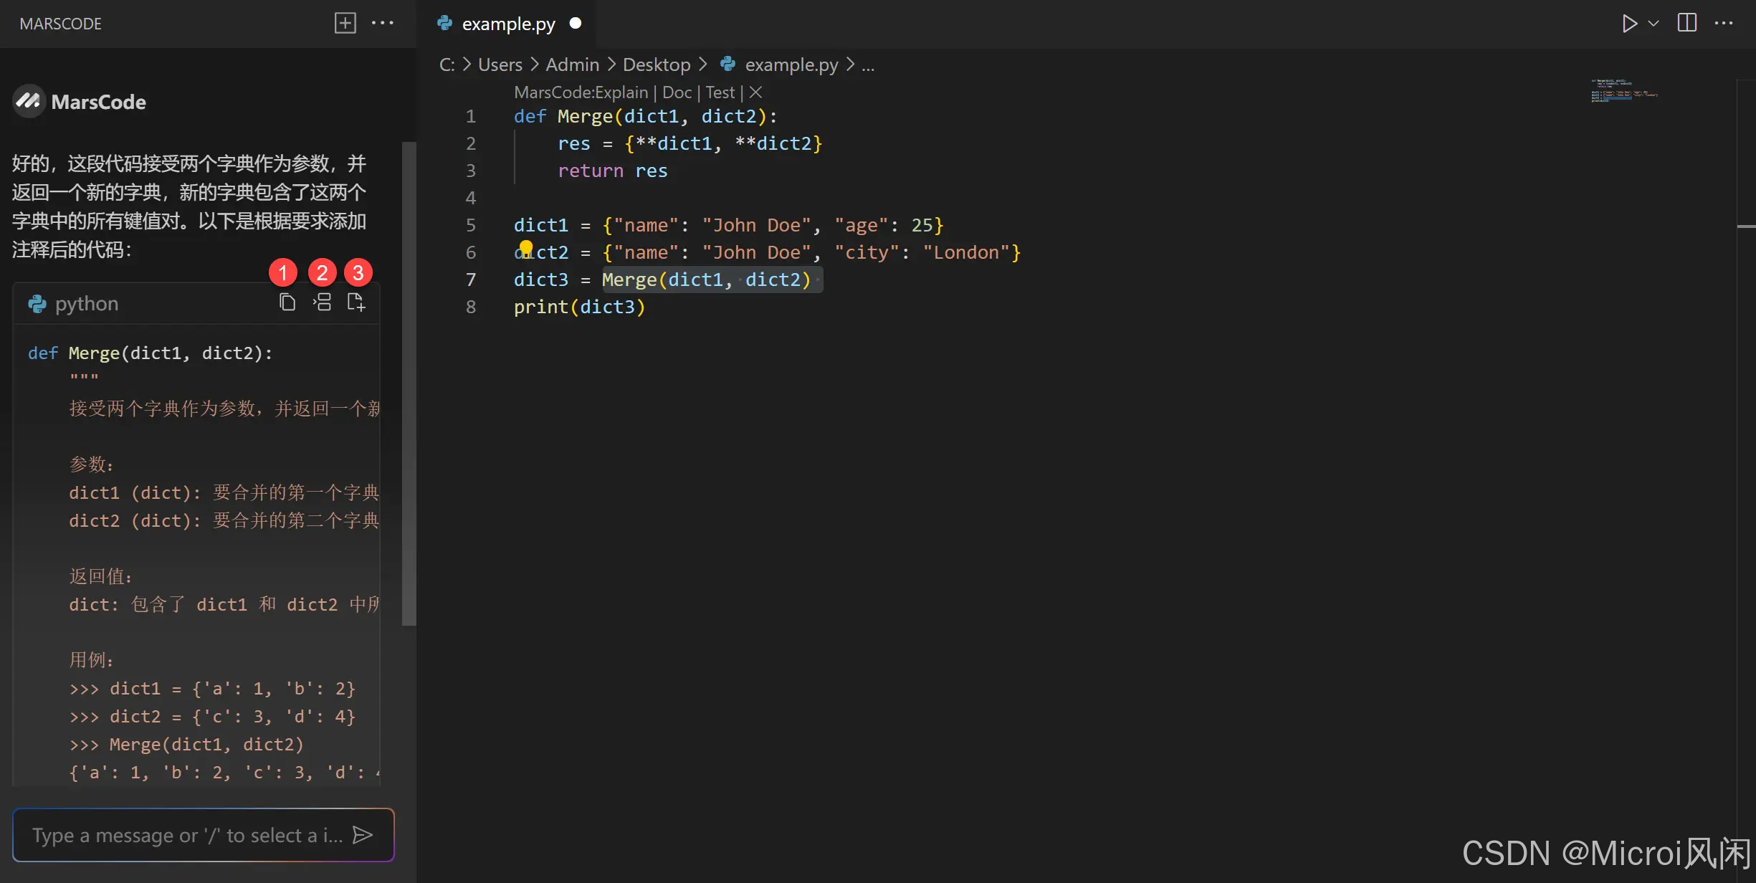Click Test code lens link
The image size is (1756, 883).
(x=720, y=92)
